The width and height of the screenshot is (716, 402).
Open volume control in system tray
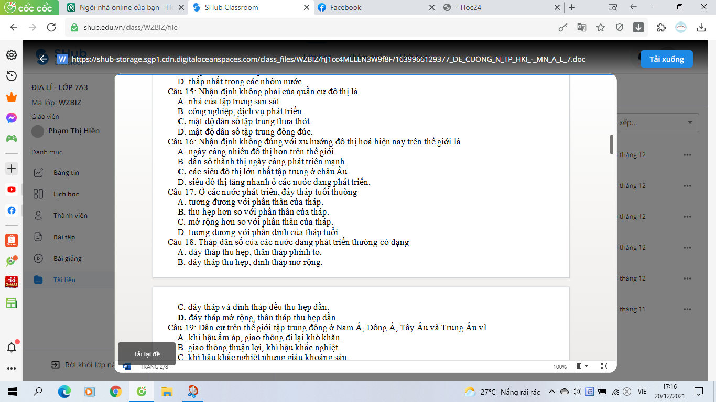[577, 391]
